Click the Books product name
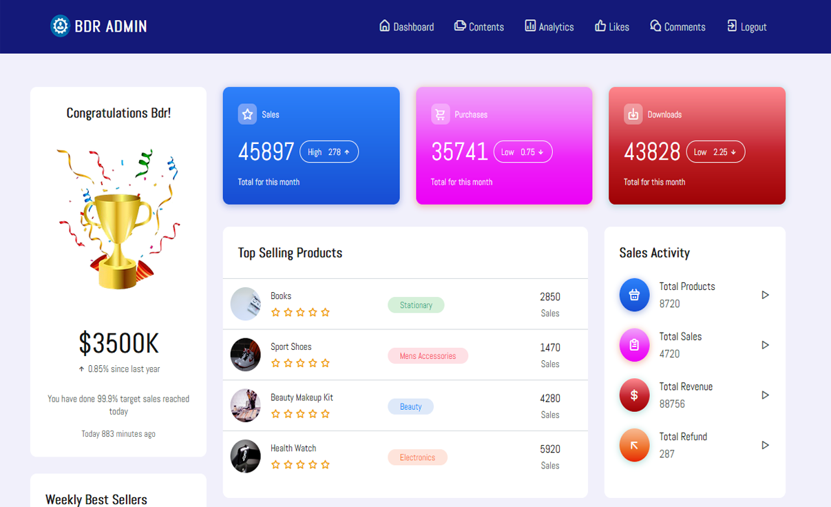The width and height of the screenshot is (831, 507). tap(281, 296)
